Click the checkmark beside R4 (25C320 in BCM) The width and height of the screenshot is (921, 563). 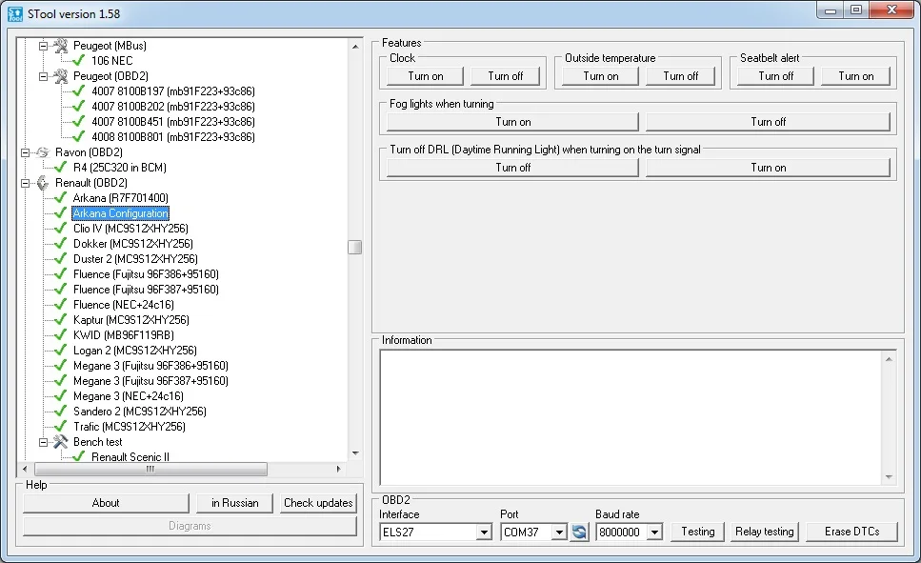(61, 167)
